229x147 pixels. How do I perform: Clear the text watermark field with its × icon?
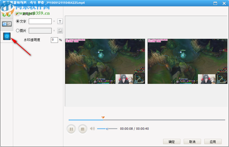(54, 21)
